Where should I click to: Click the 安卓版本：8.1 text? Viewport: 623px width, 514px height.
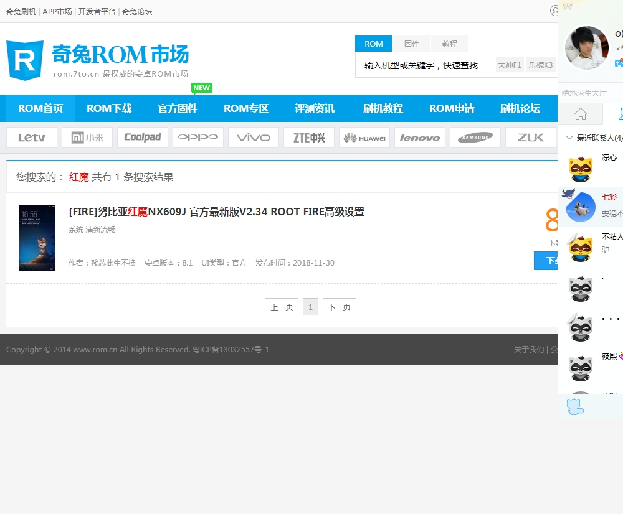(168, 263)
